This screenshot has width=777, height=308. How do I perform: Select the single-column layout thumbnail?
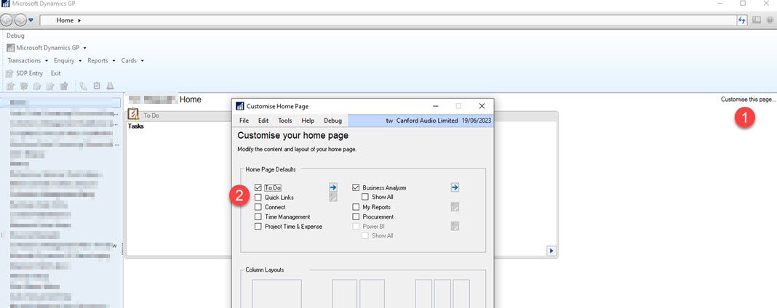[276, 293]
